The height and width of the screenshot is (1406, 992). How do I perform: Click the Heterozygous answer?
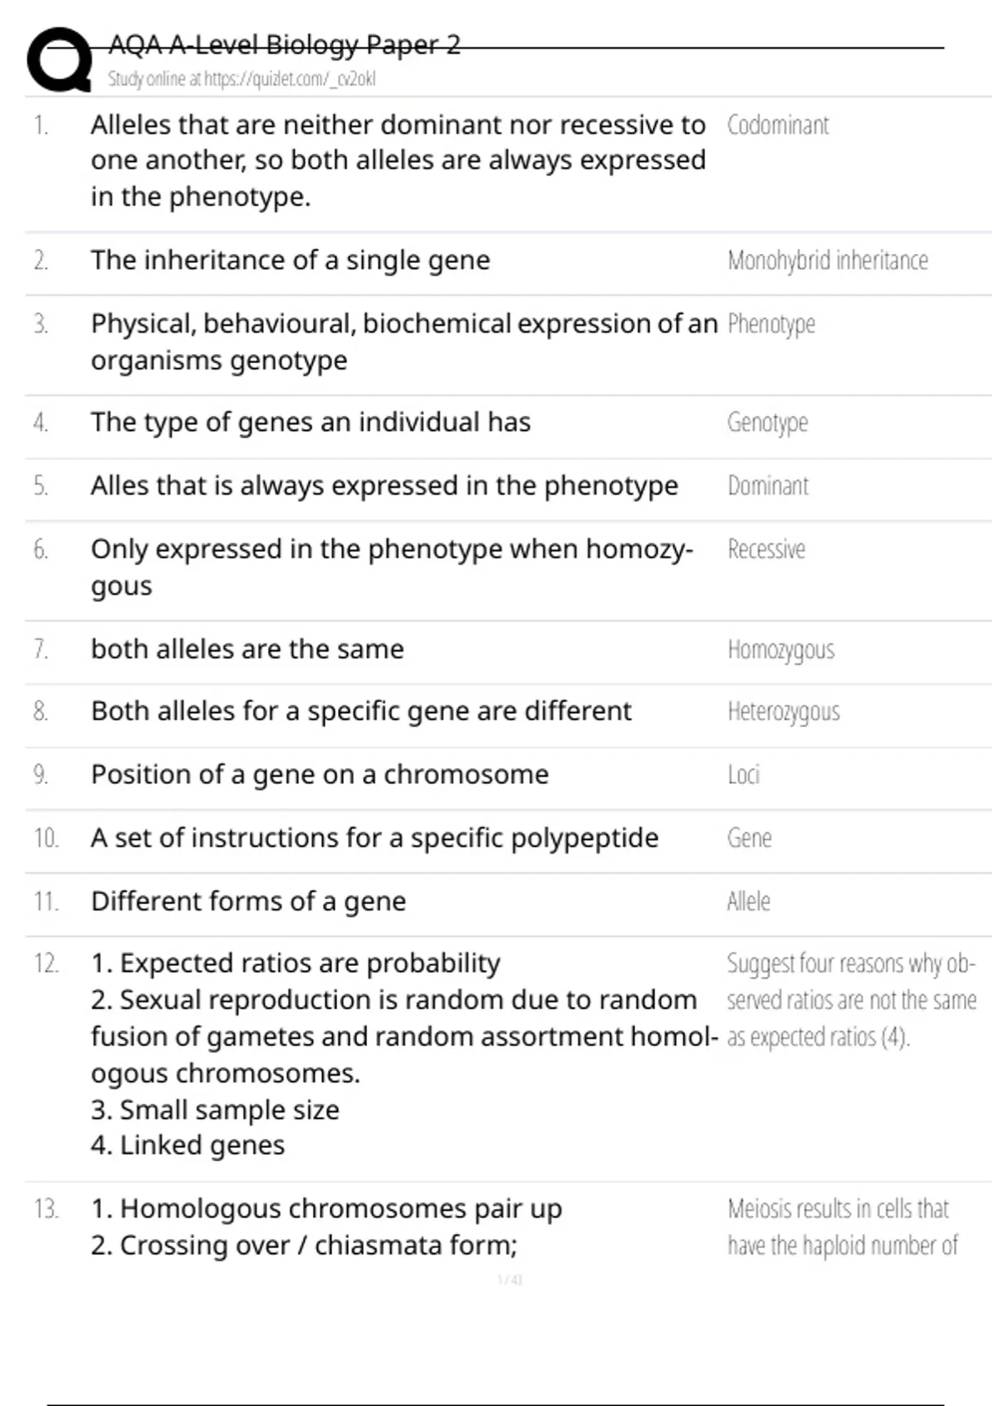[x=784, y=712]
